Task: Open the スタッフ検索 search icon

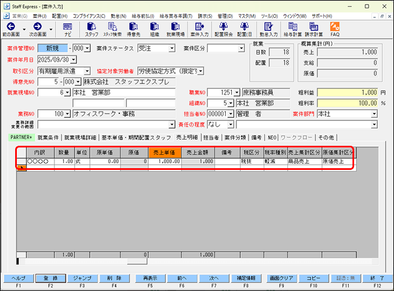Action: [112, 26]
